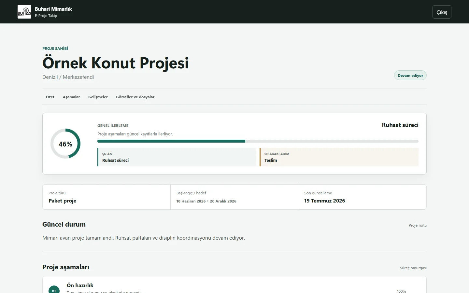This screenshot has width=469, height=293.
Task: Click the Proje aşamaları heading
Action: 66,267
